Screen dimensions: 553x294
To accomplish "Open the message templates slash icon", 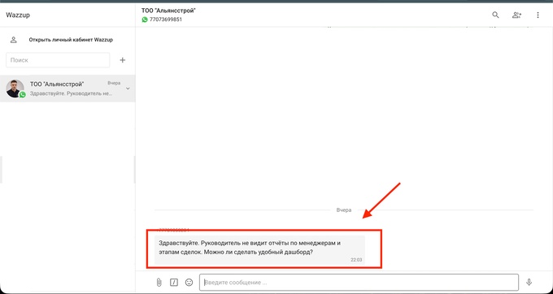I will (x=174, y=283).
